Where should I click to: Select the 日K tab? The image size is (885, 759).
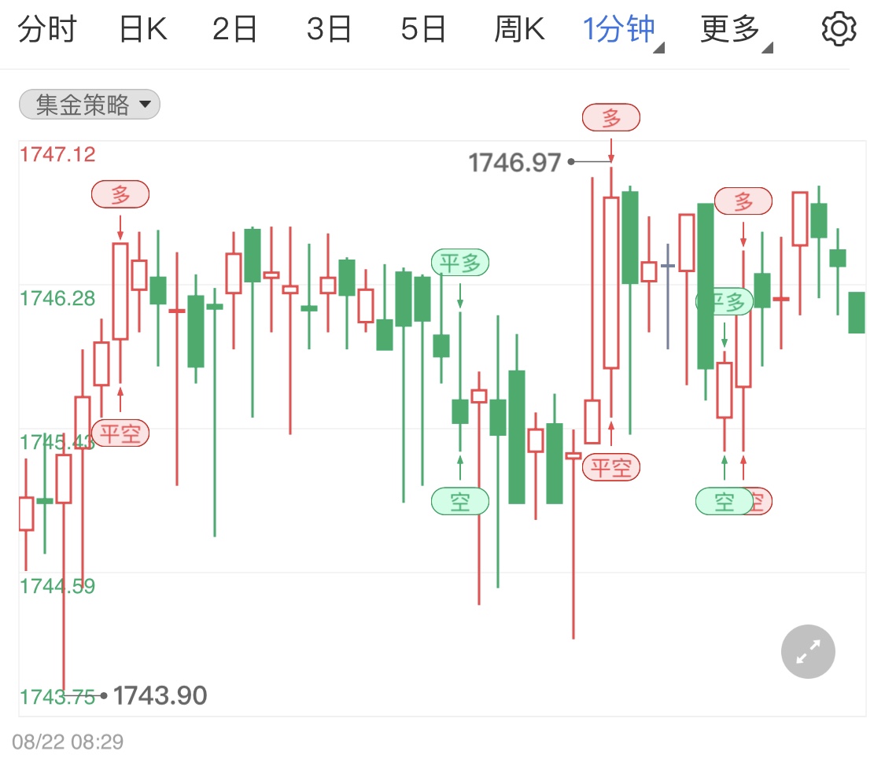pyautogui.click(x=142, y=31)
